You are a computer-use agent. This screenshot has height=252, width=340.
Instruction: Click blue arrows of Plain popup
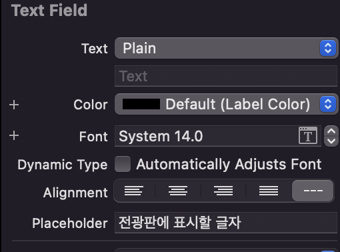[328, 48]
